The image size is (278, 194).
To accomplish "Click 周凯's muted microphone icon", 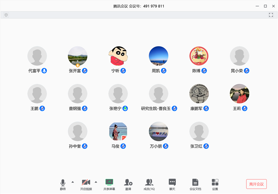I will (x=164, y=71).
